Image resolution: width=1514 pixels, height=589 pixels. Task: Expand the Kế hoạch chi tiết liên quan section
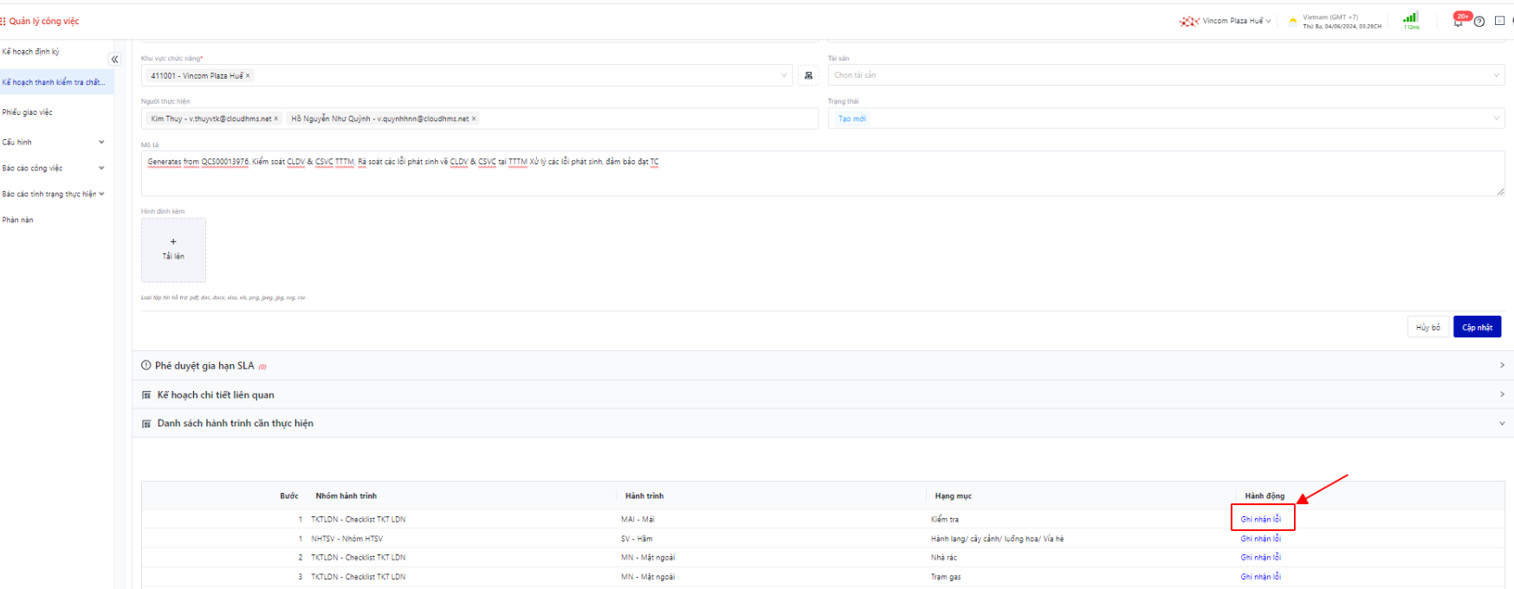(818, 394)
